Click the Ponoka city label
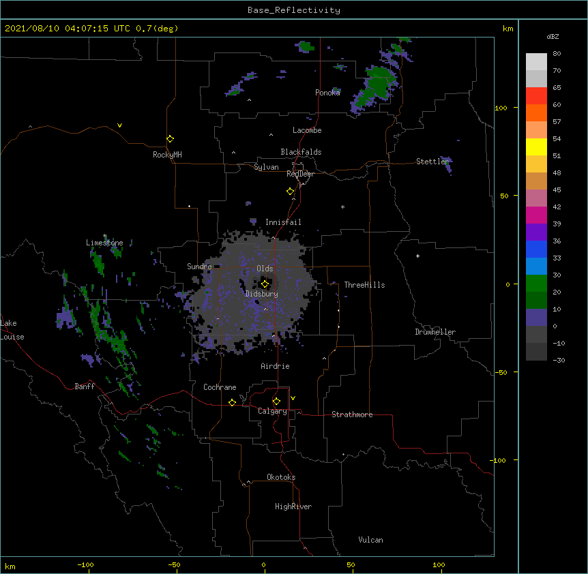The width and height of the screenshot is (588, 574). (x=327, y=93)
